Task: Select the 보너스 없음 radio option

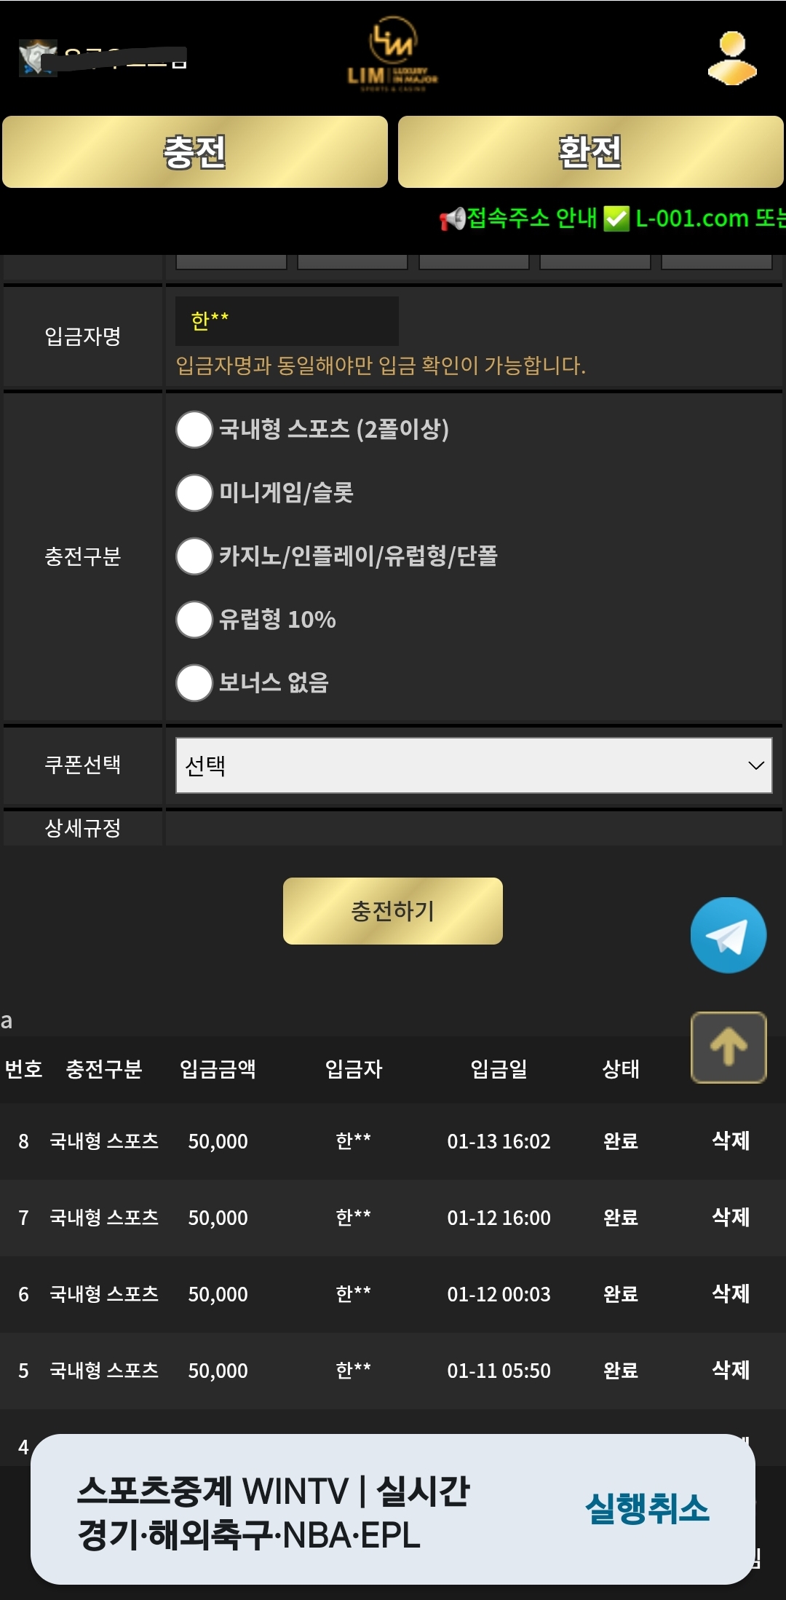Action: (x=194, y=683)
